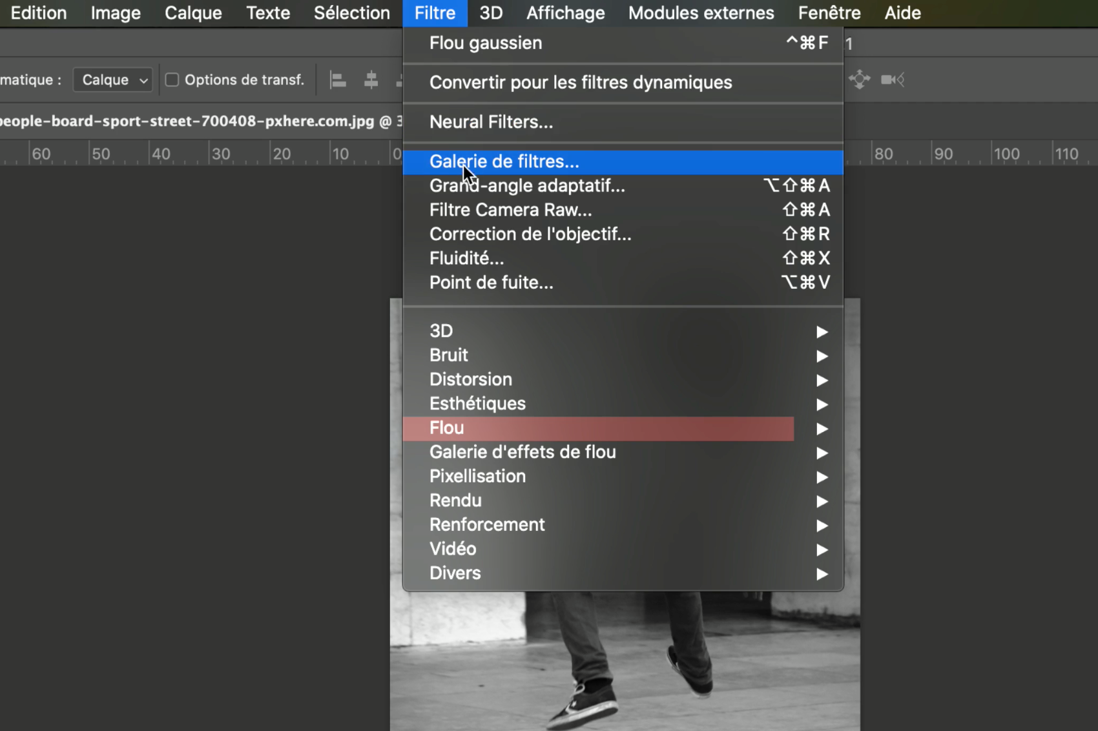Open the Galerie de filtres item
The height and width of the screenshot is (731, 1098).
[623, 162]
